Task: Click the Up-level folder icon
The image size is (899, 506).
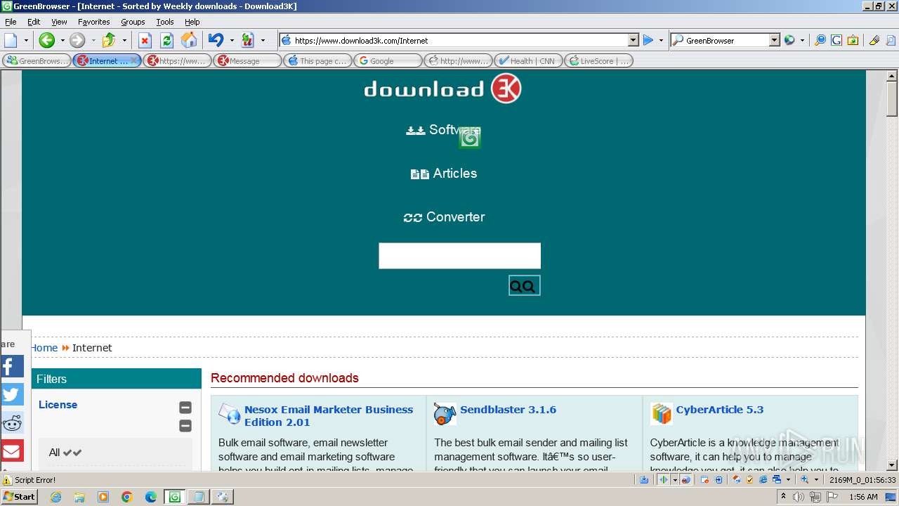Action: point(109,40)
